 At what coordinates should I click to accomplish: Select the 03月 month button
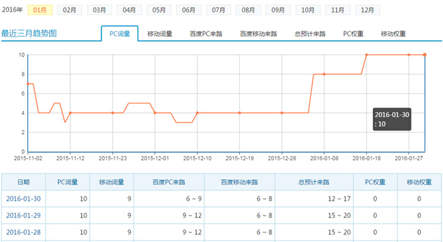pos(100,10)
